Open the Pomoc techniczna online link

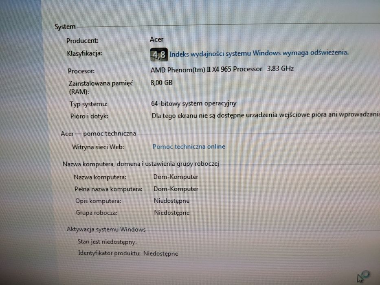pyautogui.click(x=189, y=147)
